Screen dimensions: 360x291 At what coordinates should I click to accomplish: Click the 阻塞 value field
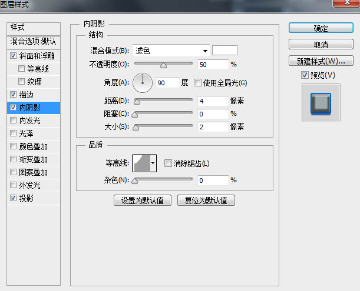pos(213,114)
